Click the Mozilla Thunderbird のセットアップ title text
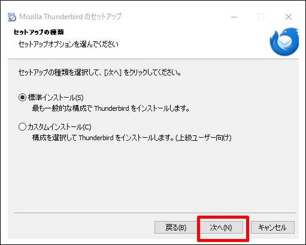Image resolution: width=306 pixels, height=245 pixels. click(x=70, y=17)
